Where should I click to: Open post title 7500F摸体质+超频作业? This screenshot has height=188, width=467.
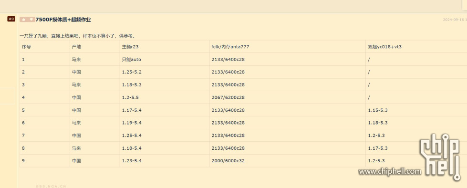[x=63, y=20]
